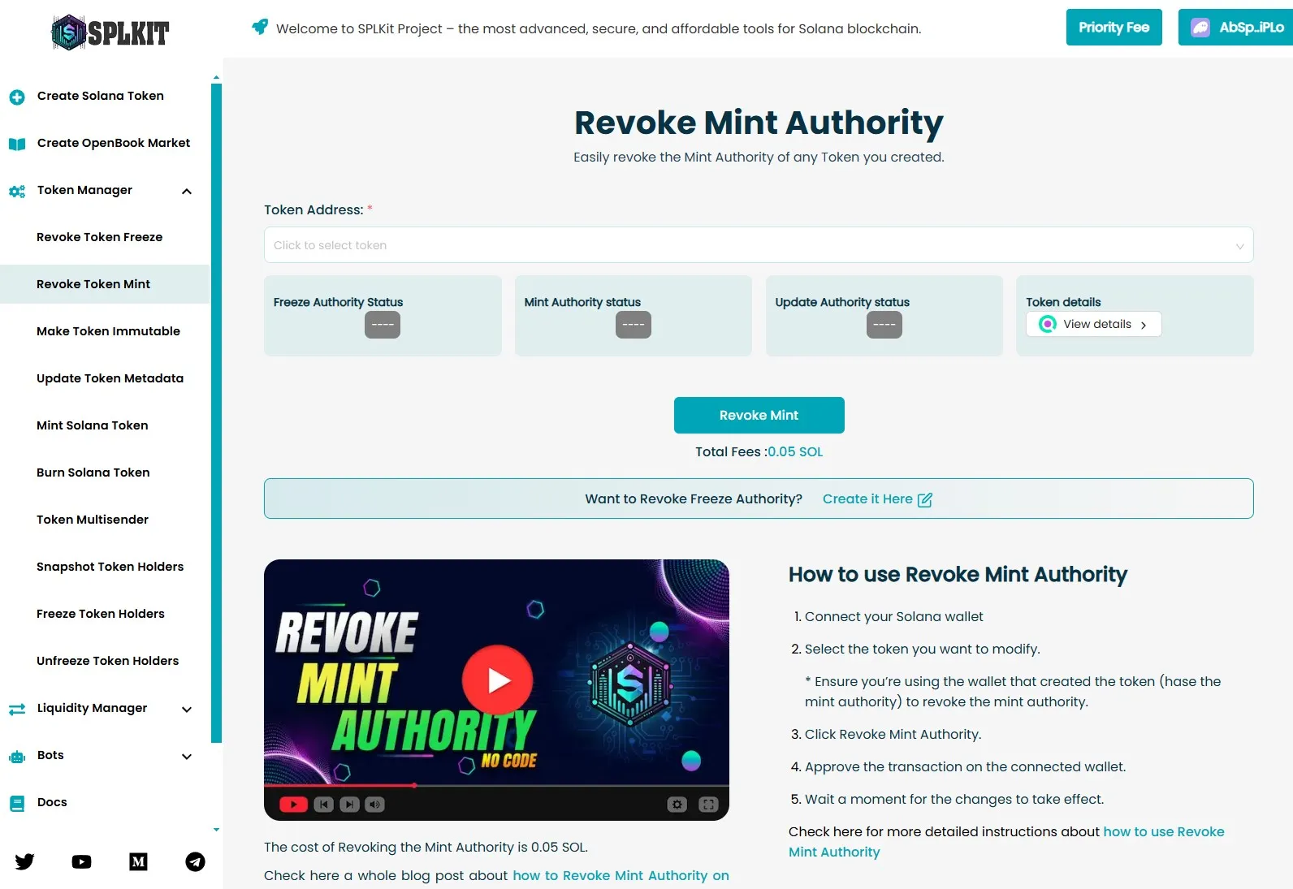The image size is (1293, 889).
Task: Click the volume icon on video
Action: (374, 805)
